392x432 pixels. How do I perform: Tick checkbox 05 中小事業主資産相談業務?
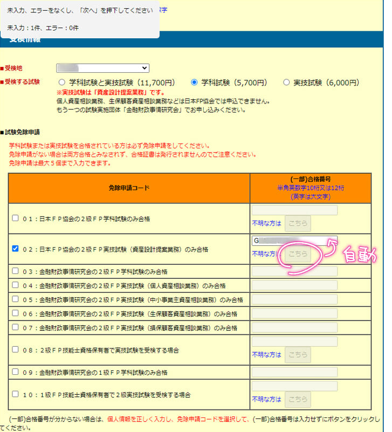tap(15, 299)
